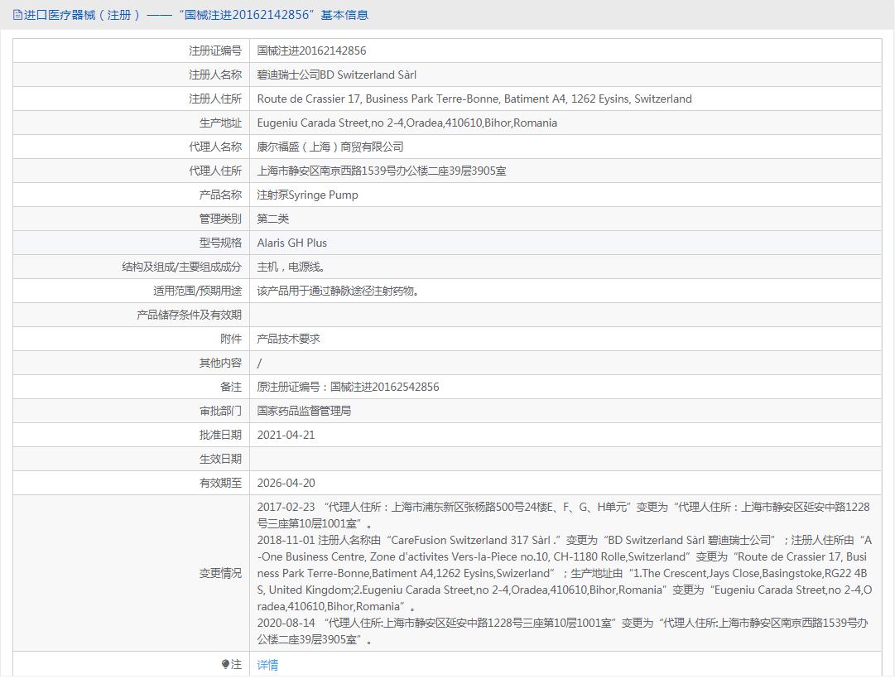Image resolution: width=895 pixels, height=679 pixels.
Task: Select model specification Alaris GH Plus
Action: coord(291,243)
